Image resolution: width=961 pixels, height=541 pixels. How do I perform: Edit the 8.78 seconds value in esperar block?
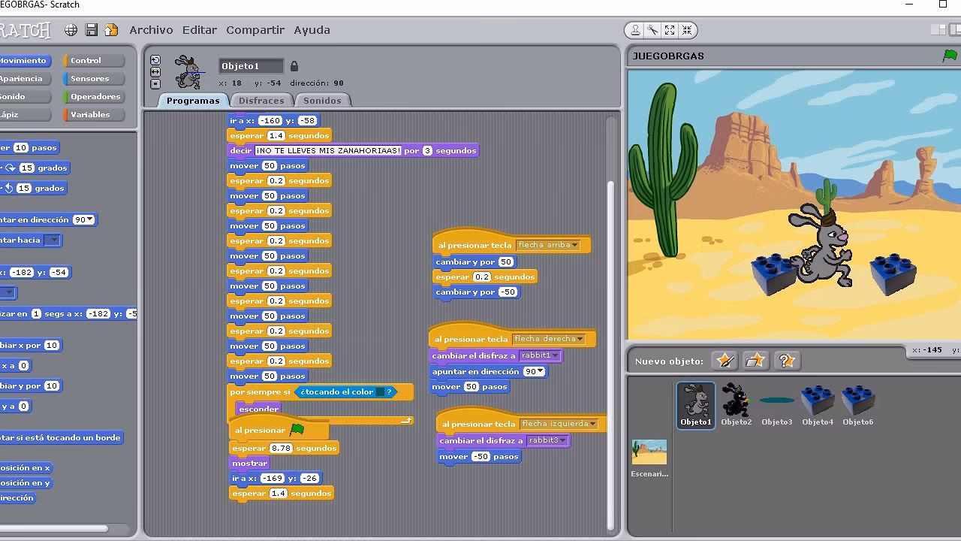coord(281,448)
